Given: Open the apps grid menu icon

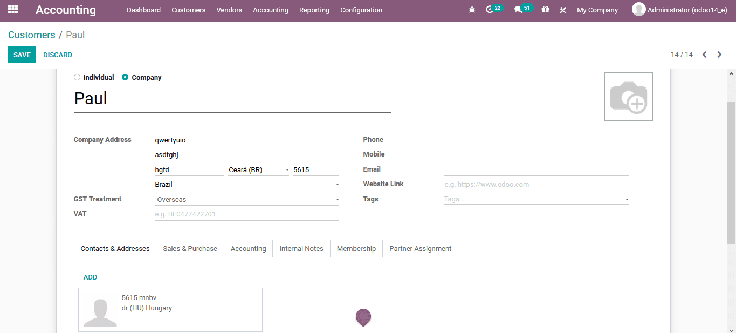Looking at the screenshot, I should (x=13, y=10).
